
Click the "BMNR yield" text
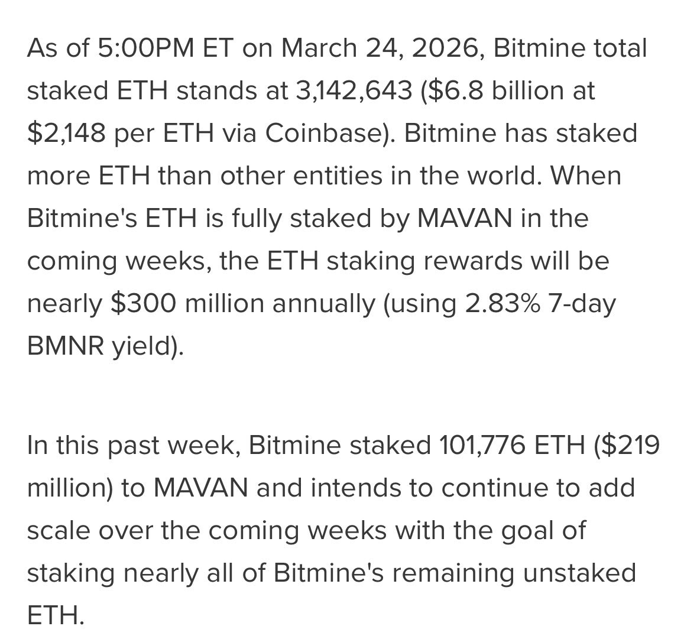pos(104,346)
